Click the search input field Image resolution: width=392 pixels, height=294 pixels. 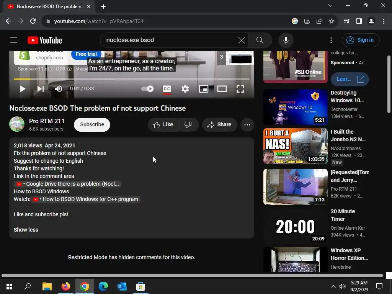tap(170, 40)
